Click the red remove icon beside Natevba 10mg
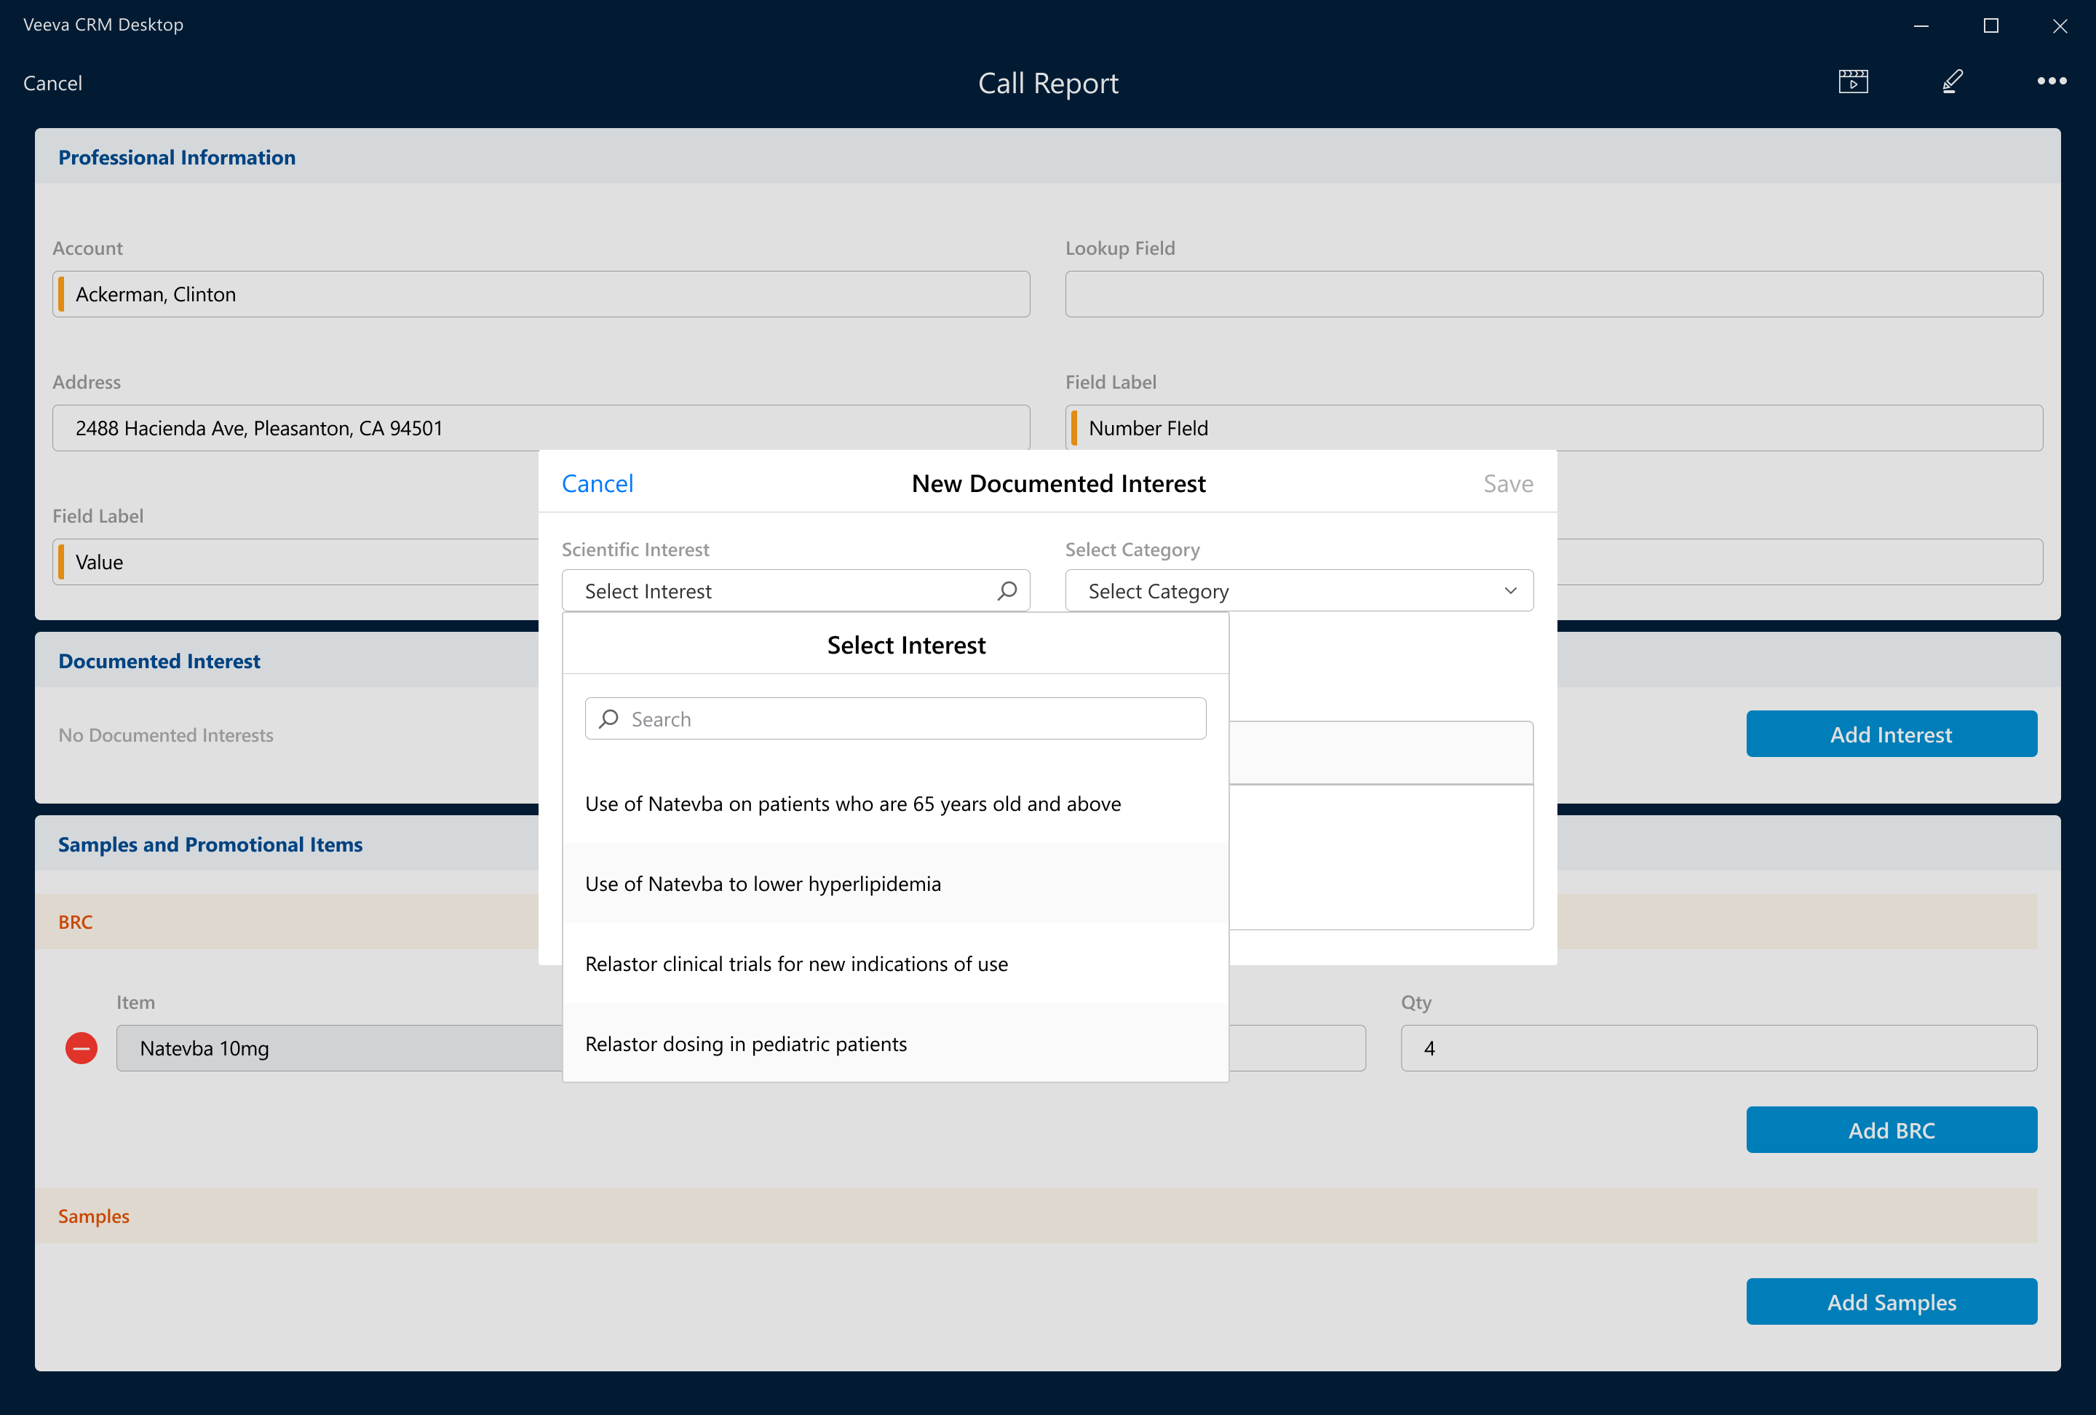The height and width of the screenshot is (1415, 2096). (82, 1048)
